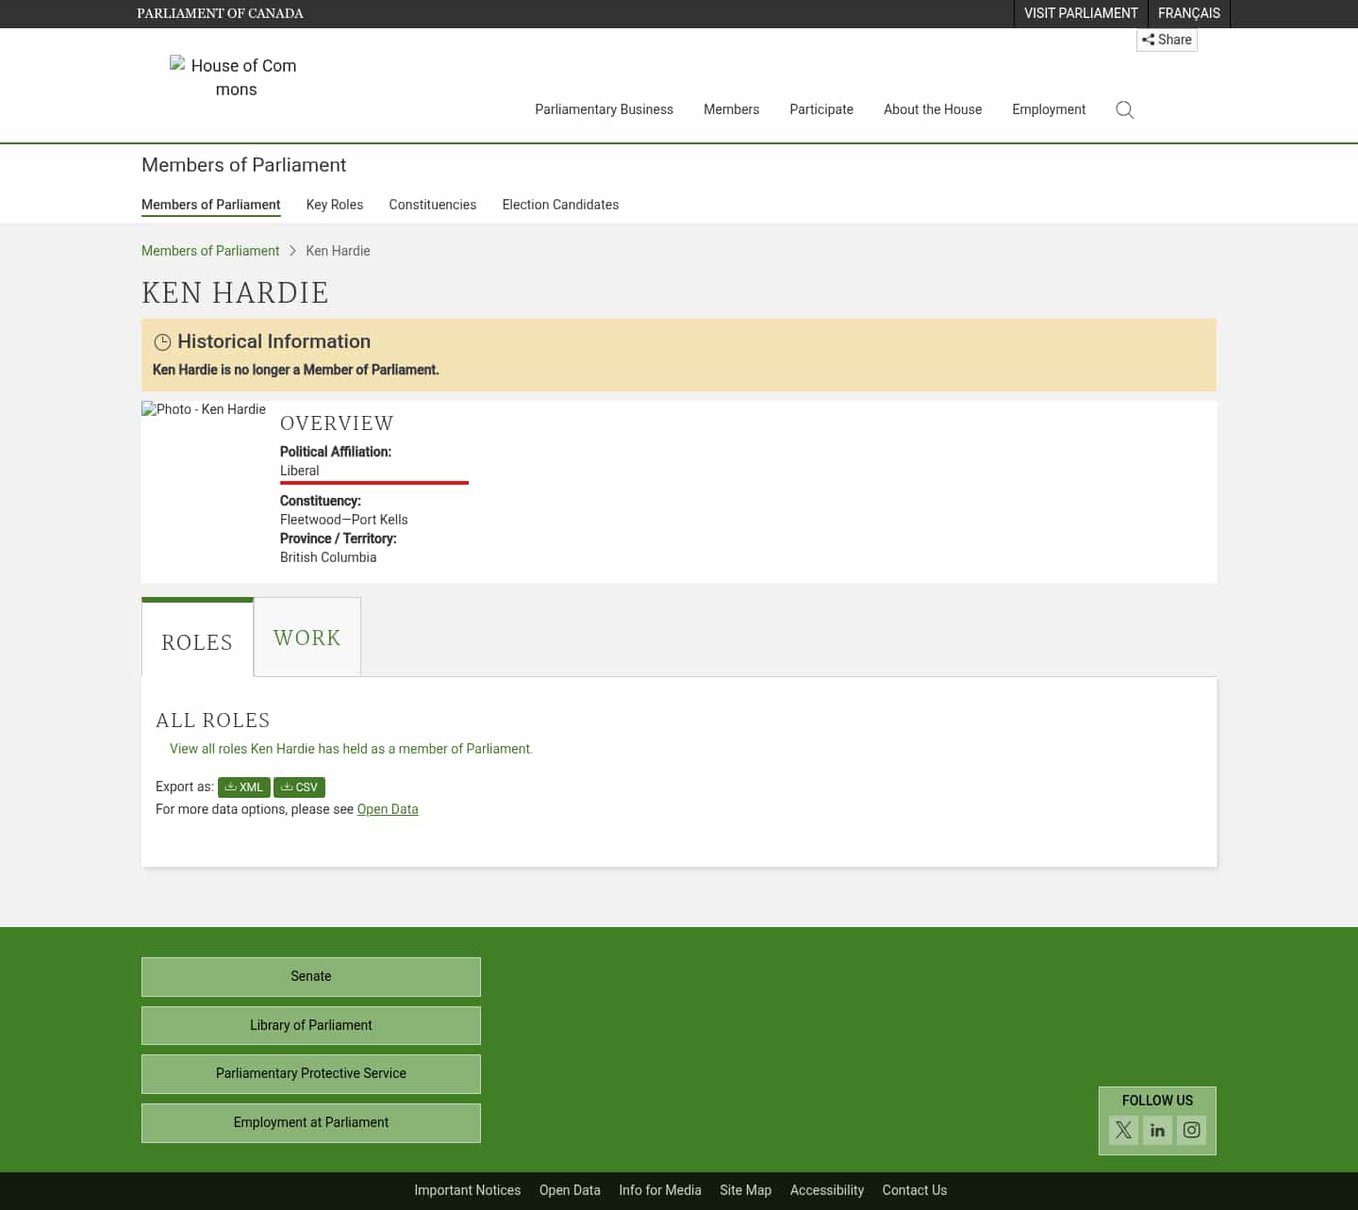View all roles Ken Hardie has held

click(350, 748)
